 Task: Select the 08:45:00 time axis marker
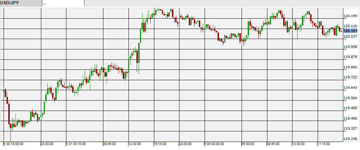[110, 144]
